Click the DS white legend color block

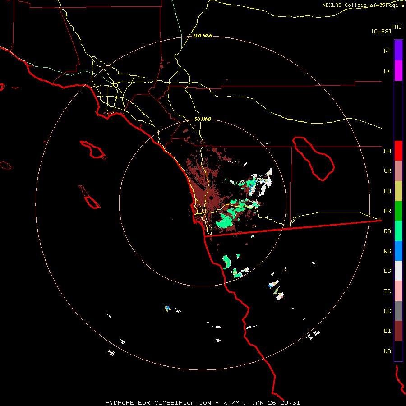(x=398, y=271)
